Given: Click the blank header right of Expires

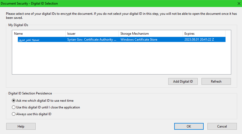Looking at the screenshot, I should tap(228, 34).
